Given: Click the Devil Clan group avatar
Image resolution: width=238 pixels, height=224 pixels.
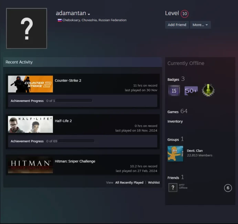Looking at the screenshot, I should click(175, 154).
